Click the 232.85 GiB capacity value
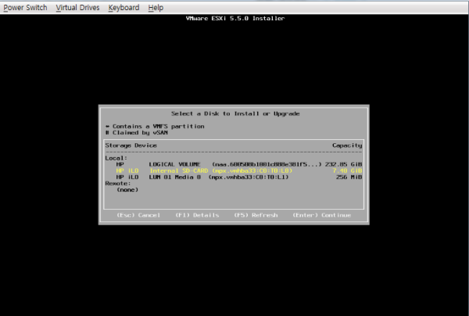Screen dimensions: 469x316 (344, 164)
